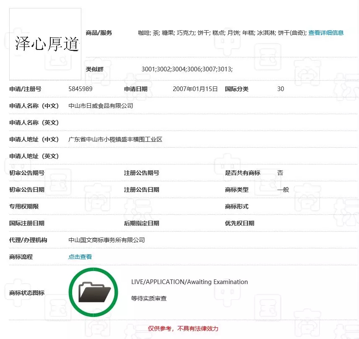Select the goods list starting with 咖啡

[x=222, y=33]
